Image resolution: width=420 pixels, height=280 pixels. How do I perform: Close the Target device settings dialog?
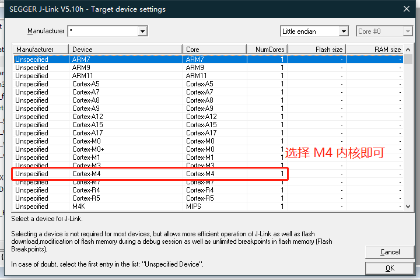tap(406, 8)
